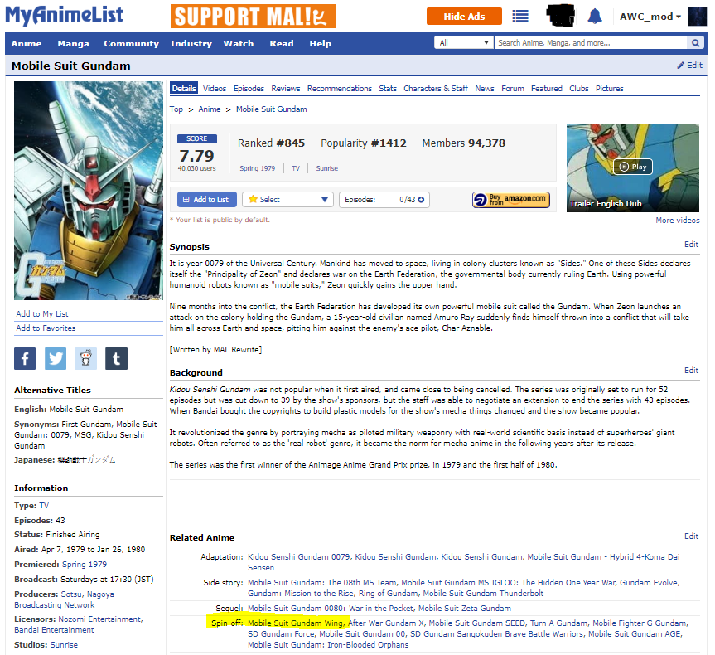Image resolution: width=715 pixels, height=655 pixels.
Task: Switch to the Stats tab
Action: coord(388,88)
